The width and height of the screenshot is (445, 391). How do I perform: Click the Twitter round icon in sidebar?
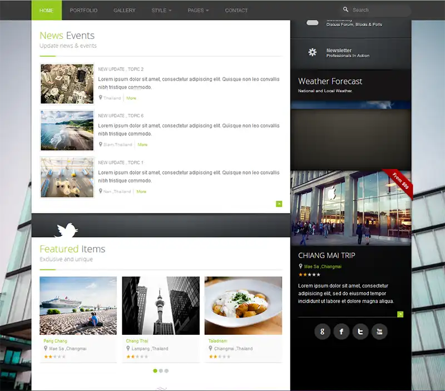tap(360, 332)
